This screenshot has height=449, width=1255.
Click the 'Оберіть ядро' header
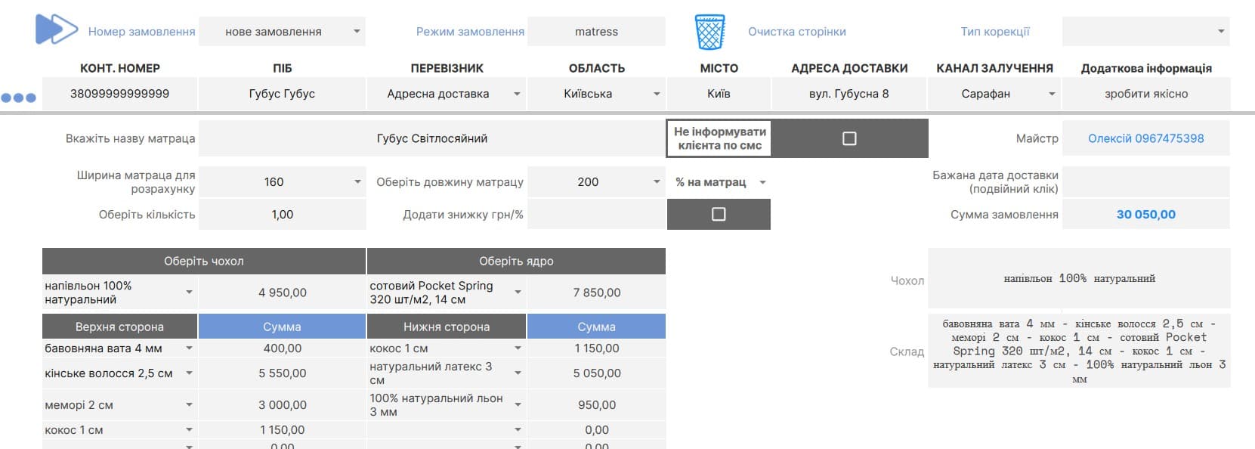[x=516, y=261]
